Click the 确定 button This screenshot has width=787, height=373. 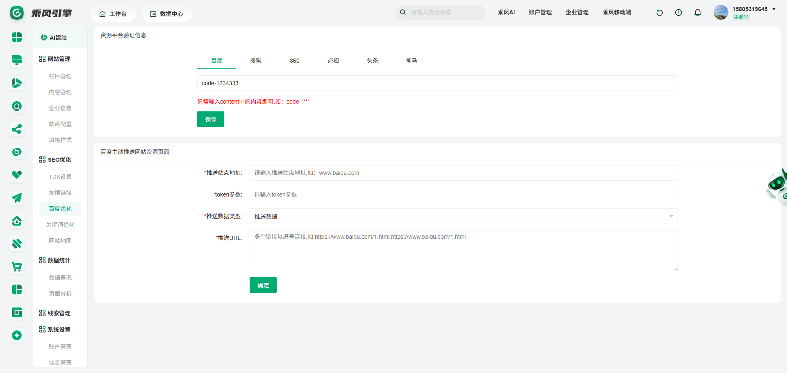(263, 285)
